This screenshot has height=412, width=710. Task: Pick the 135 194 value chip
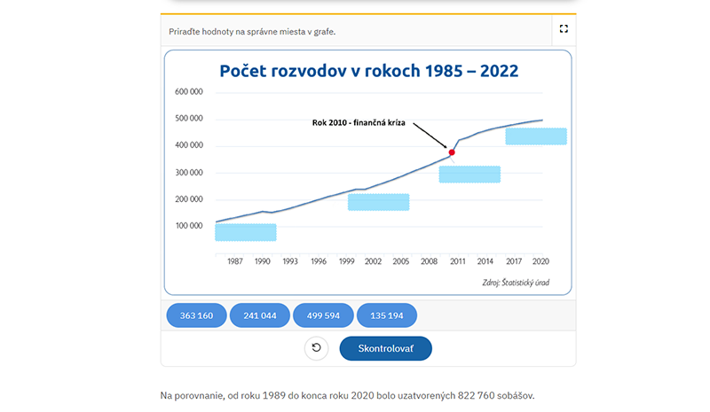387,315
